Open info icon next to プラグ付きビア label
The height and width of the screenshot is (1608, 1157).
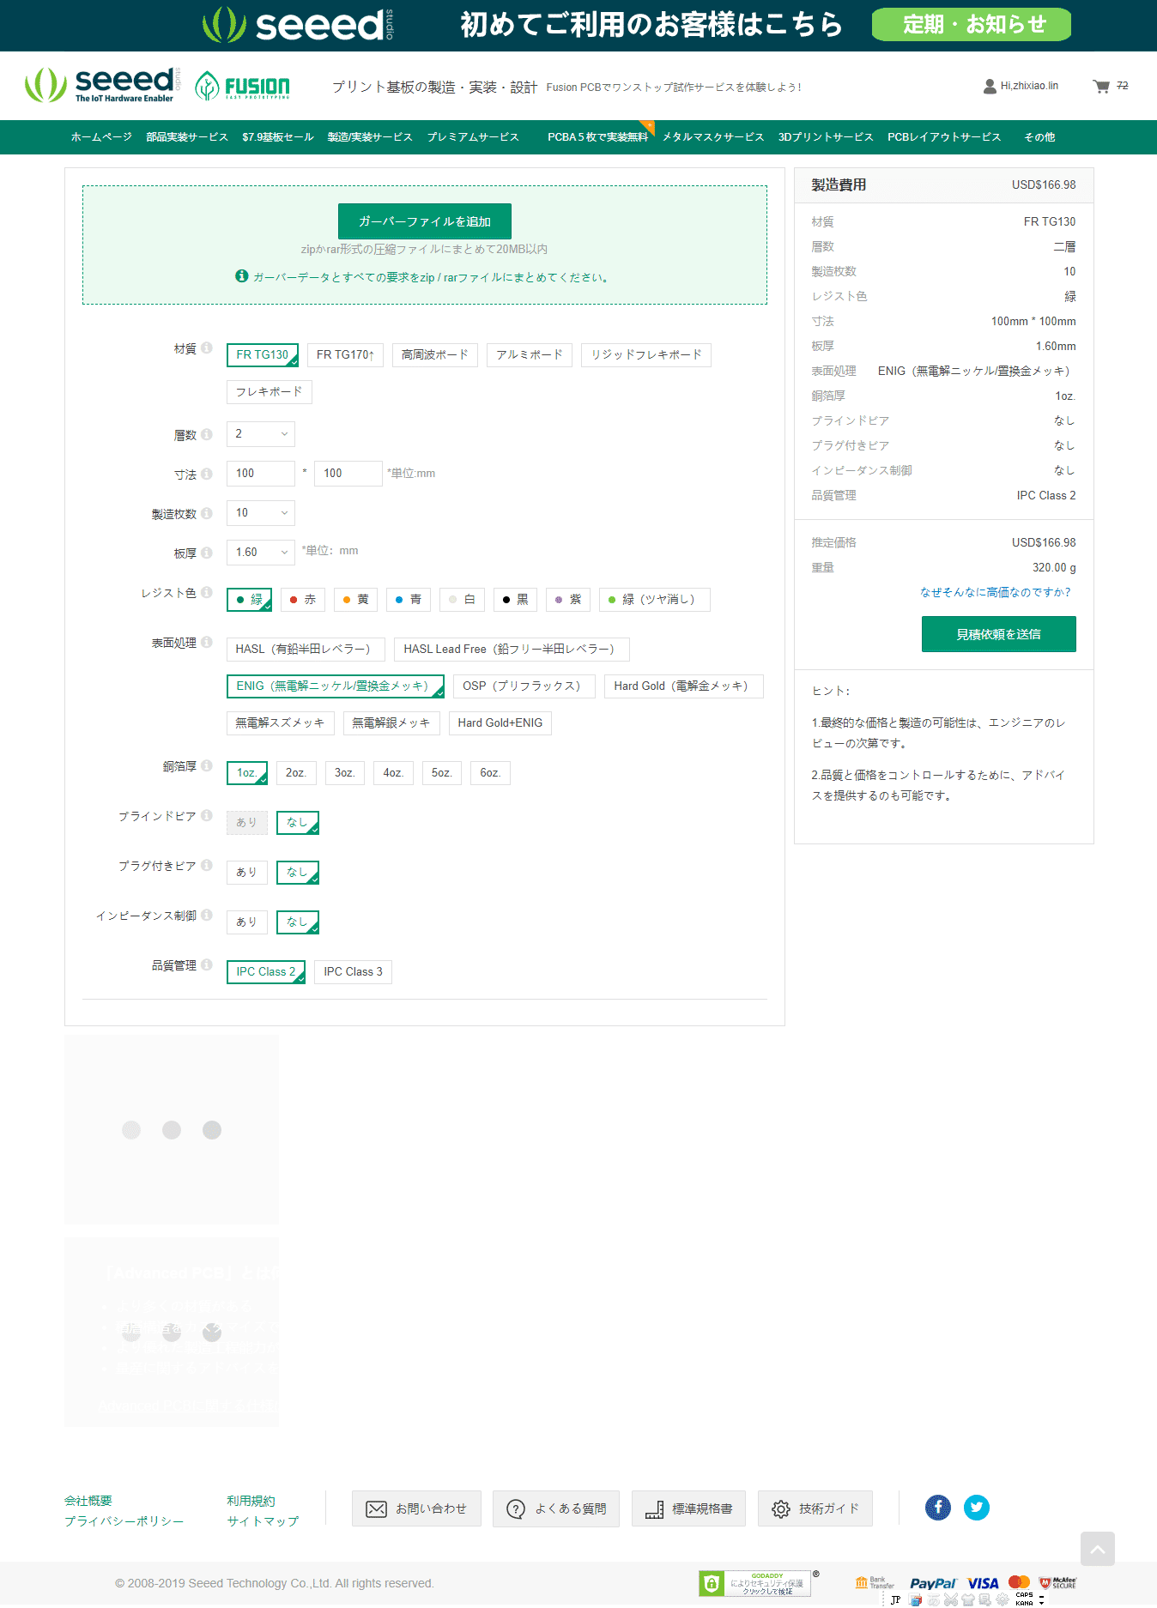pos(207,866)
